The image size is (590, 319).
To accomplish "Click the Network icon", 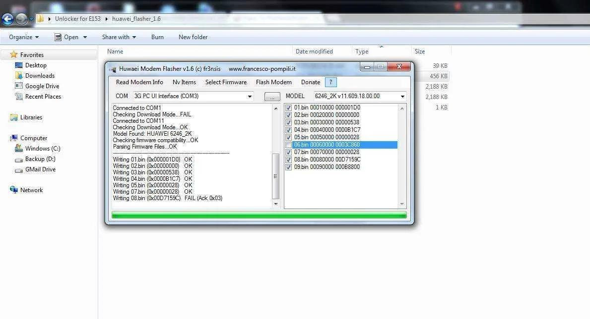I will [x=14, y=190].
